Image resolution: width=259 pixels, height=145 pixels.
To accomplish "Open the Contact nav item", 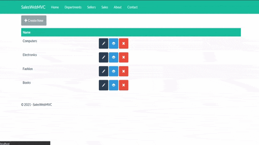I will coord(132,7).
